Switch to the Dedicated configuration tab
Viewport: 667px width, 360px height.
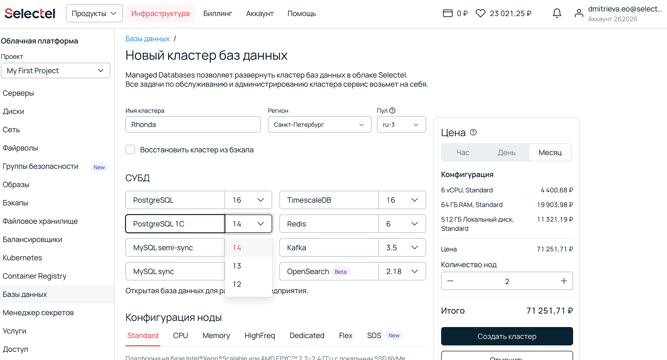click(307, 335)
